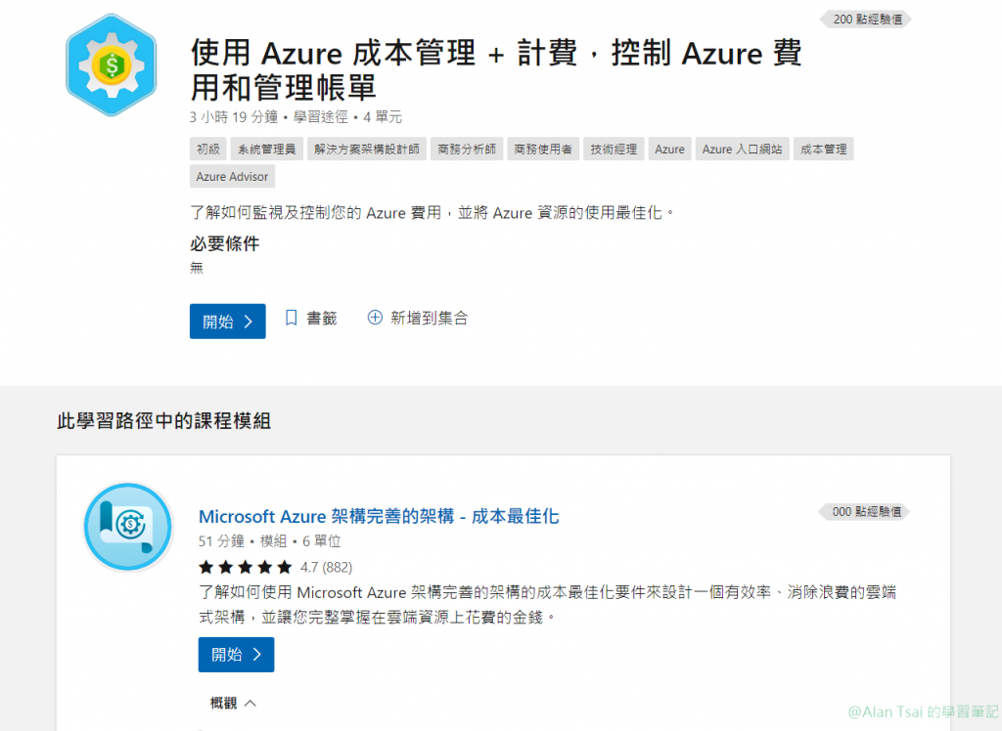Viewport: 1002px width, 731px height.
Task: Click the 必要條件 heading
Action: 225,244
